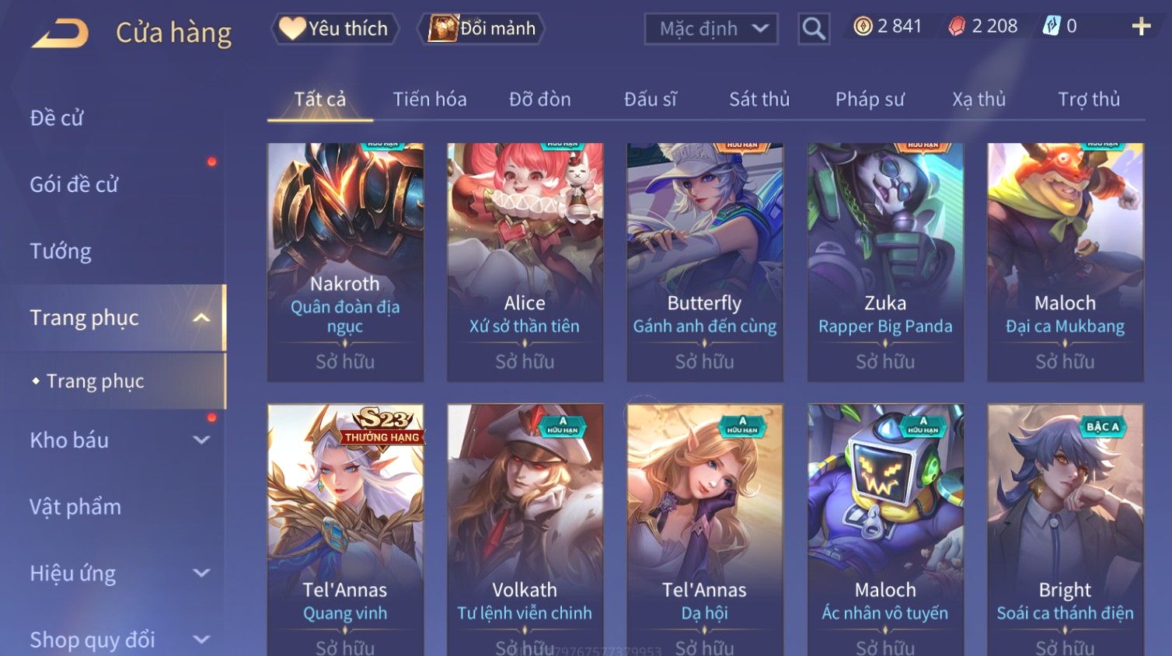Open Tướng in the sidebar
This screenshot has height=656, width=1172.
tap(61, 251)
